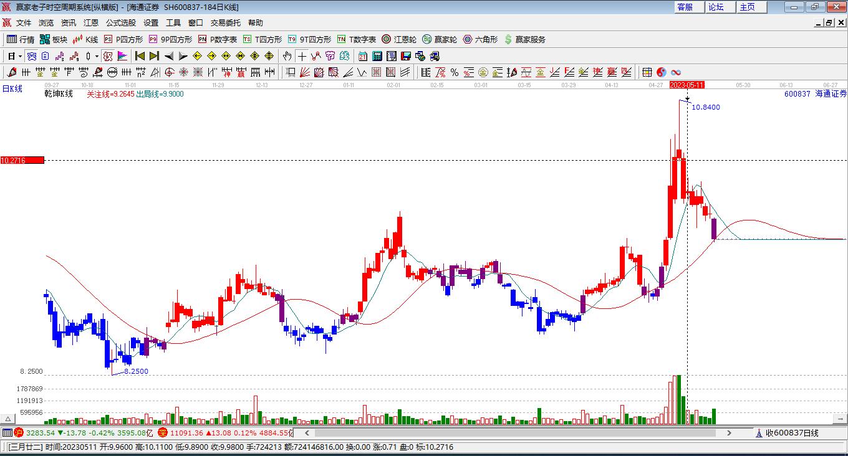848x456 pixels.
Task: Click the table icon at status bar start
Action: (7, 432)
